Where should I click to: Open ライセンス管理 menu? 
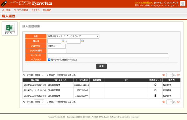point(21,10)
